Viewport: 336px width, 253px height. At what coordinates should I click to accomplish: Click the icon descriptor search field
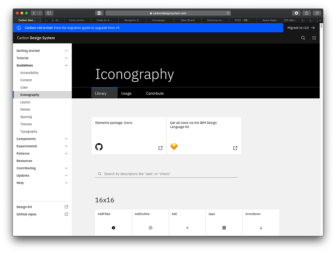click(x=166, y=174)
